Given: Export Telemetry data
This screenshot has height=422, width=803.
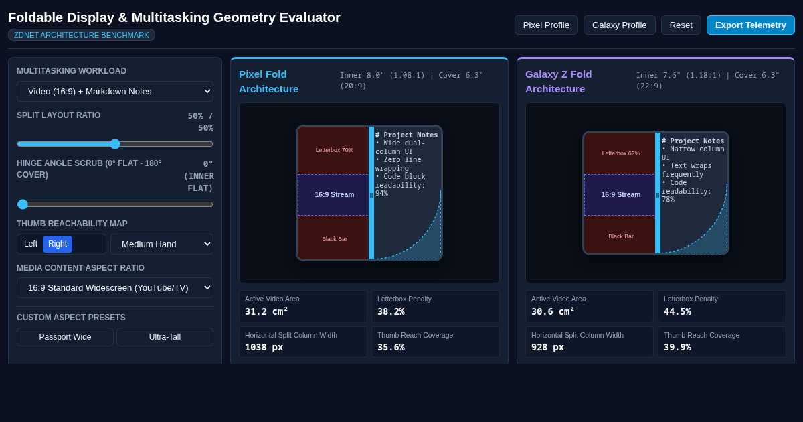Looking at the screenshot, I should click(751, 25).
